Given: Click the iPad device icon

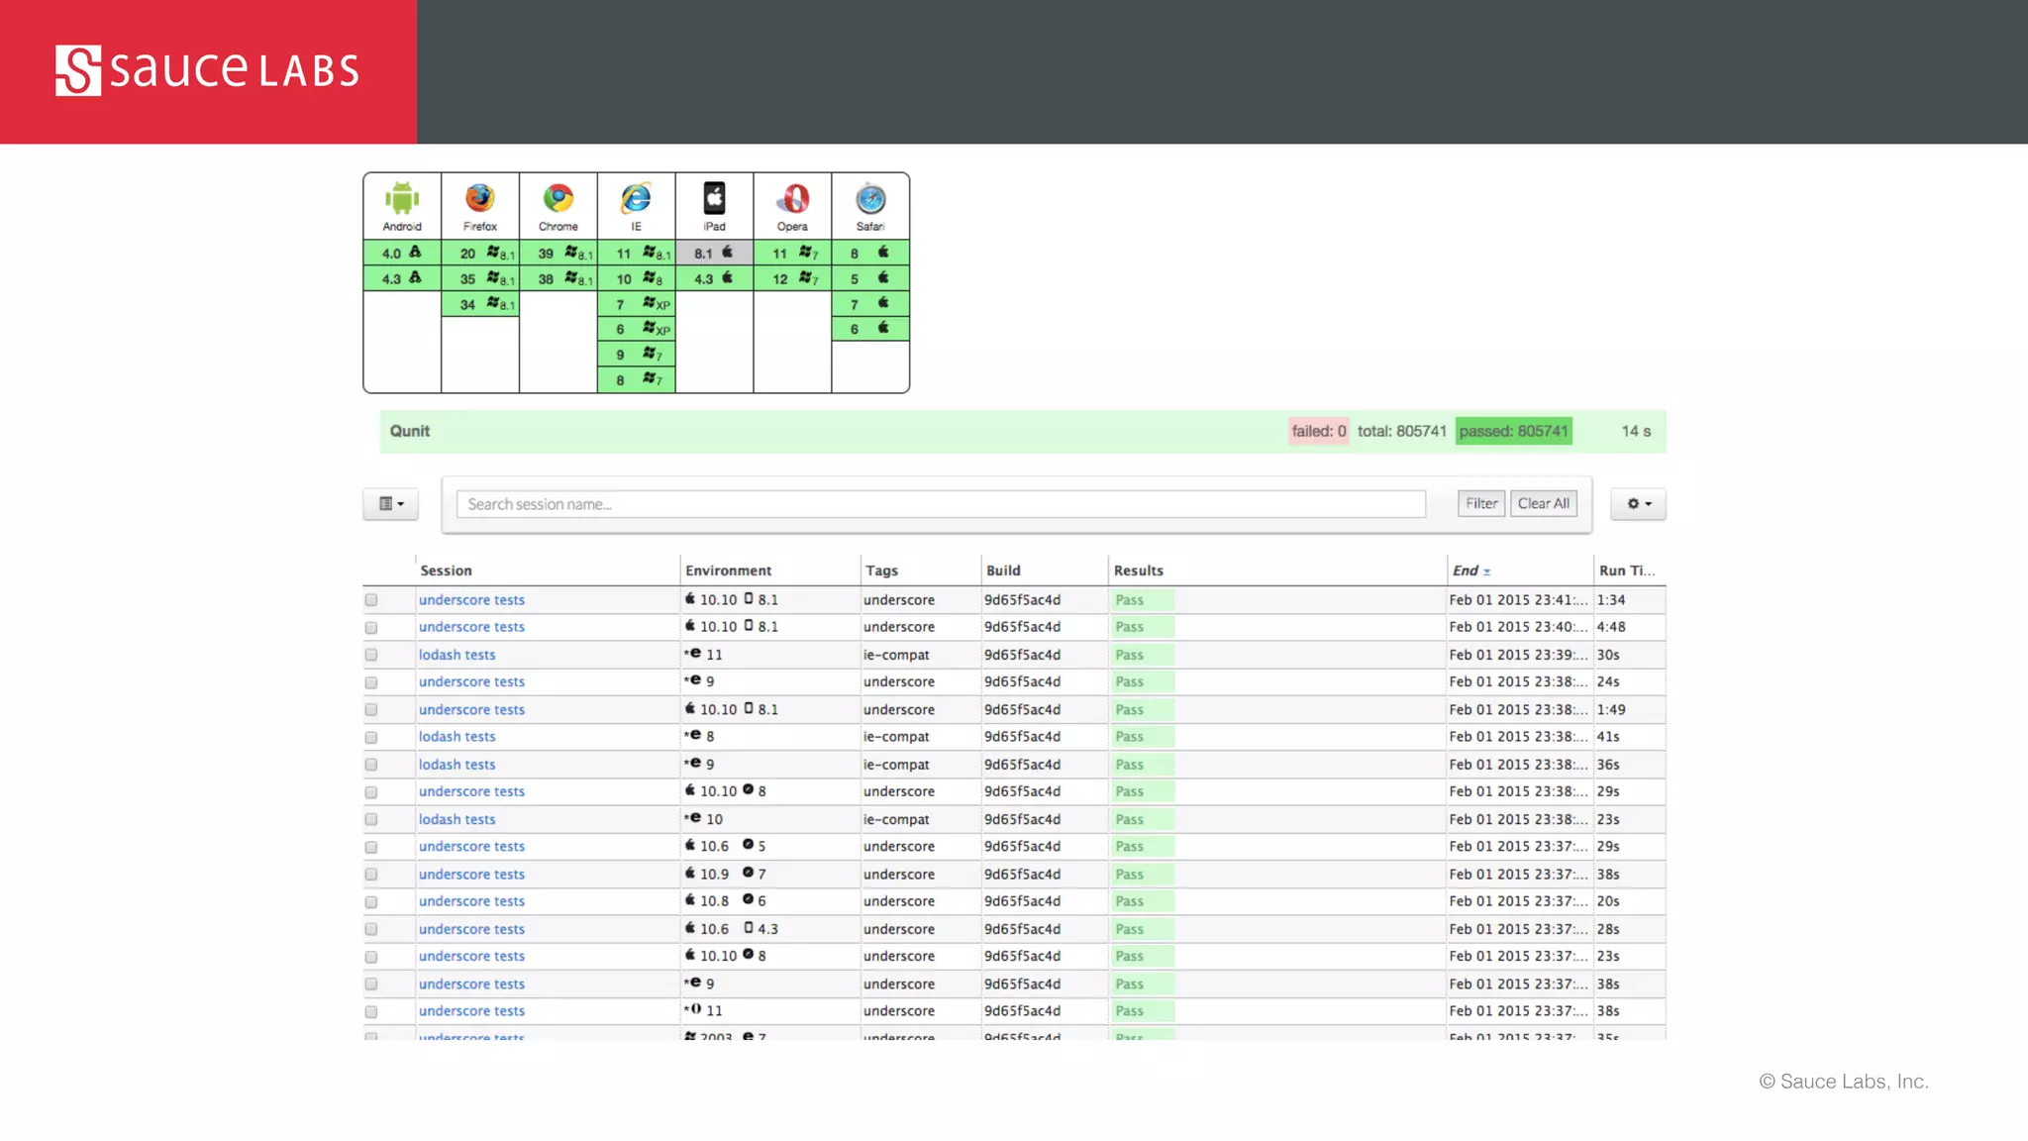Looking at the screenshot, I should [714, 199].
